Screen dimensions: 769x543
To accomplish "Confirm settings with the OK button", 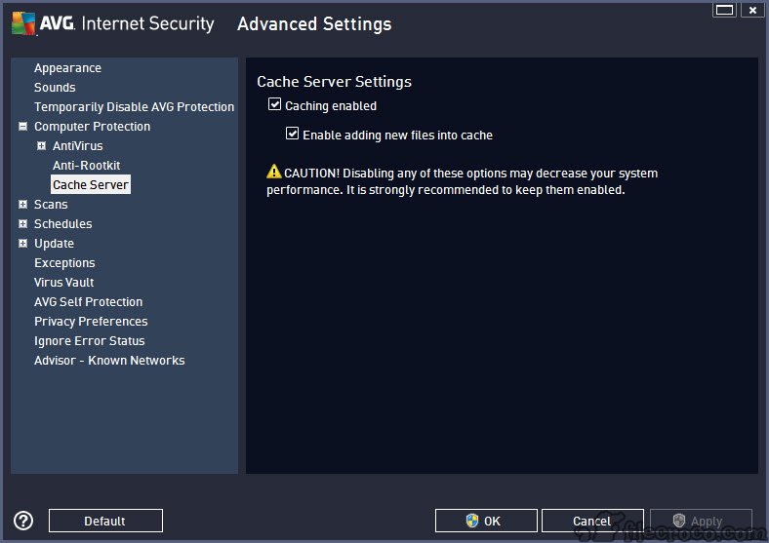I will [x=486, y=521].
